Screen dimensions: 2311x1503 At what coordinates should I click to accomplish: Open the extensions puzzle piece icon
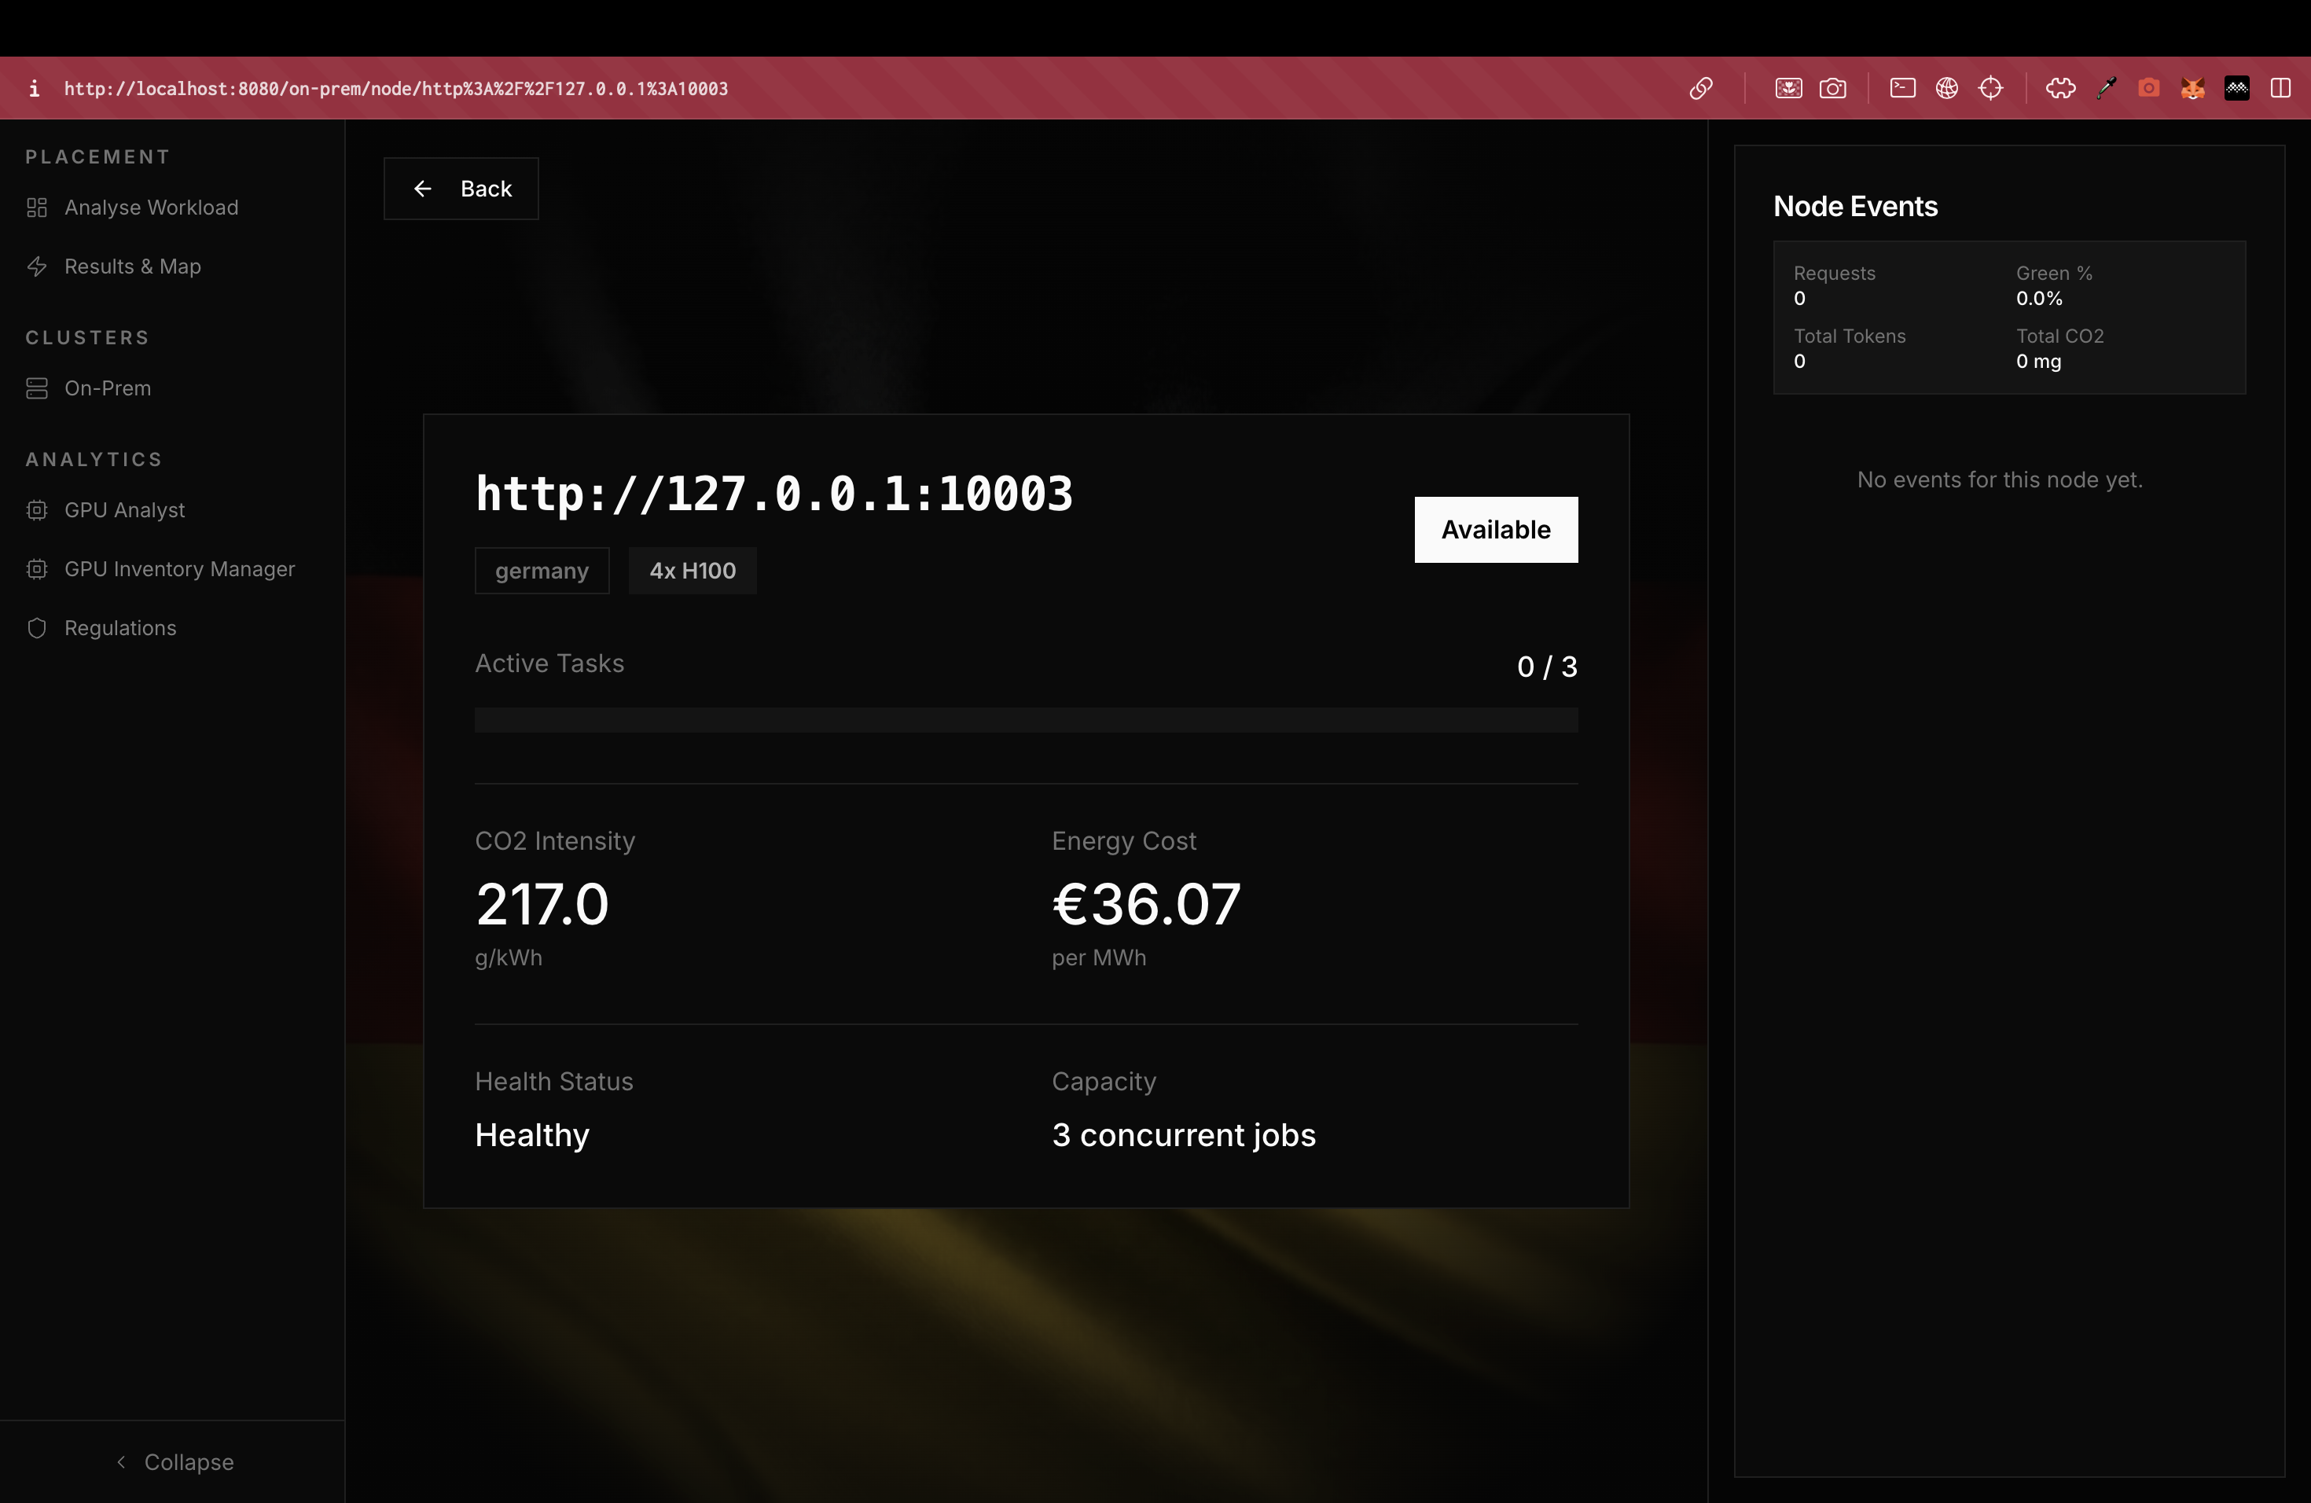click(x=2060, y=88)
